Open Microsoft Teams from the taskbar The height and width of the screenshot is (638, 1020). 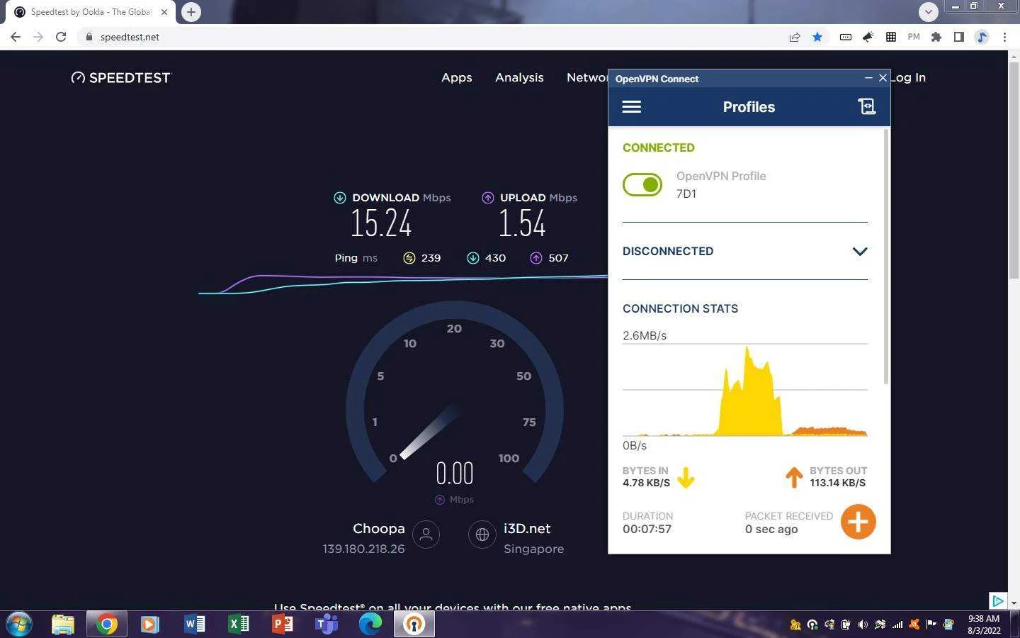[x=327, y=624]
